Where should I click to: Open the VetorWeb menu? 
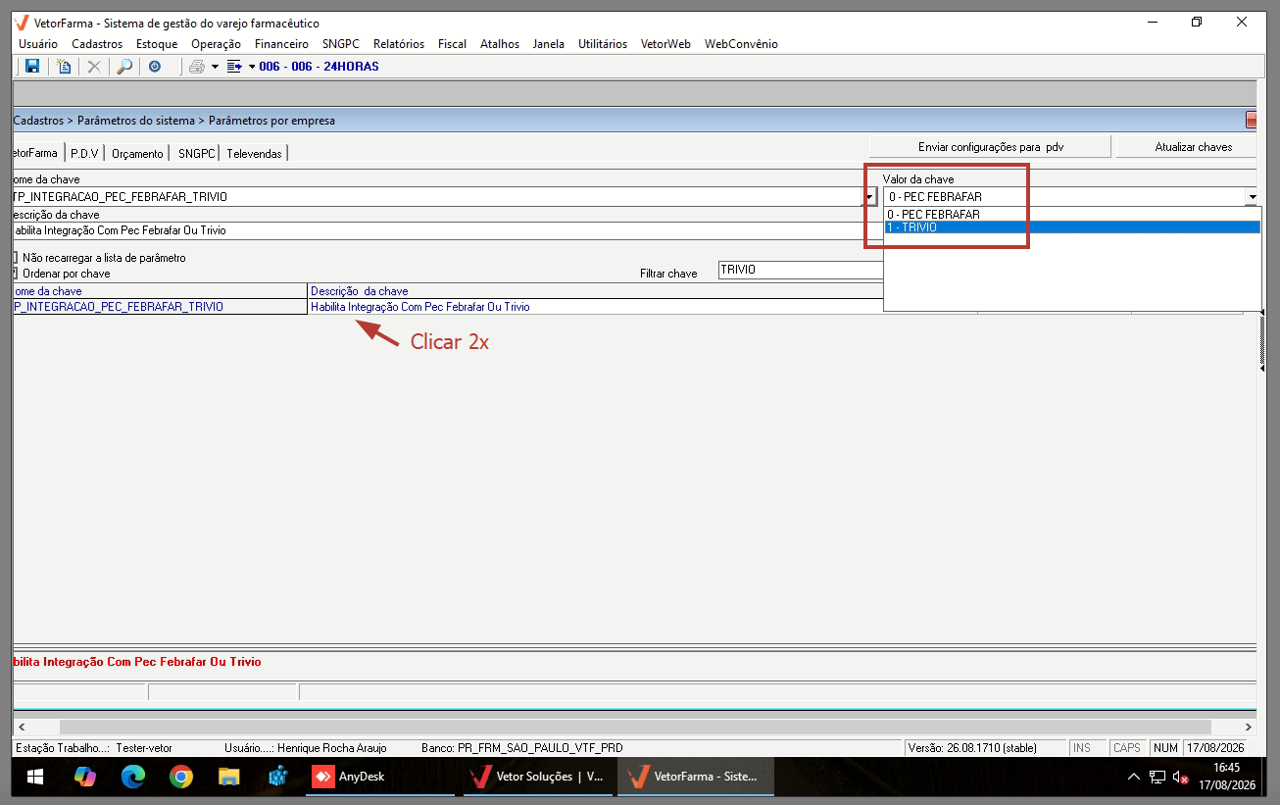(x=665, y=44)
